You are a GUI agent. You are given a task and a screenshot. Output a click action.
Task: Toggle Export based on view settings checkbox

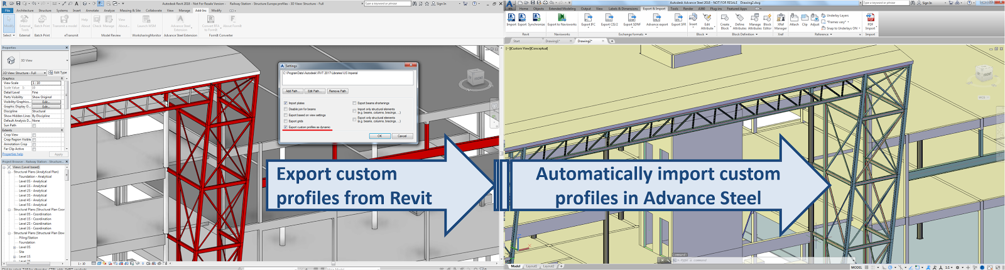click(286, 115)
